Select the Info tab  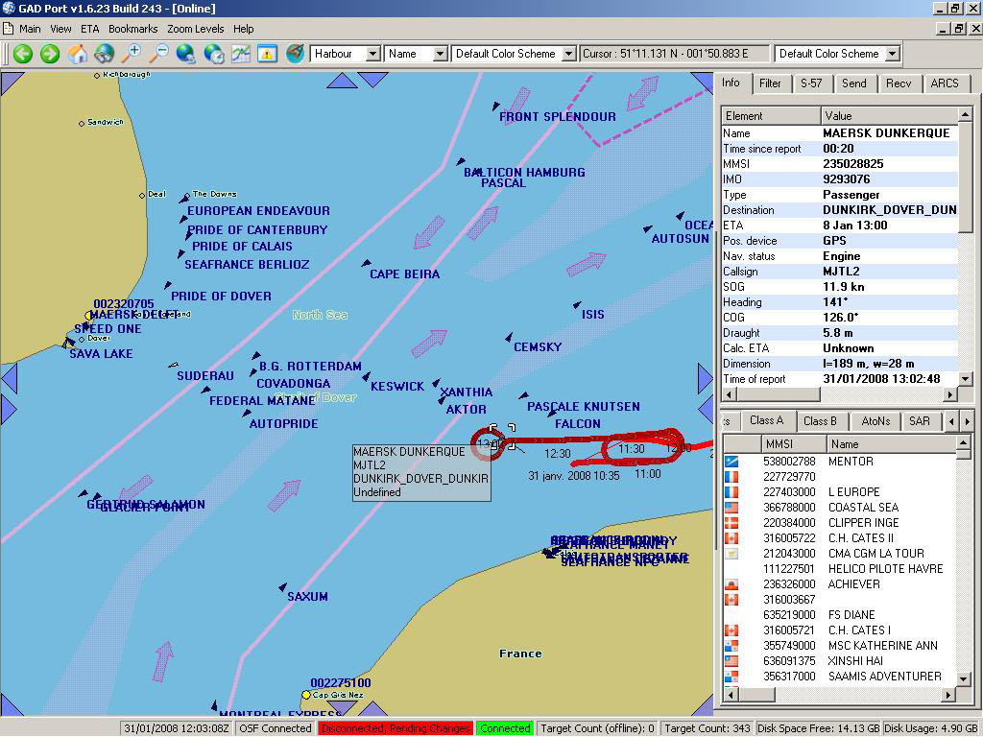pos(731,83)
